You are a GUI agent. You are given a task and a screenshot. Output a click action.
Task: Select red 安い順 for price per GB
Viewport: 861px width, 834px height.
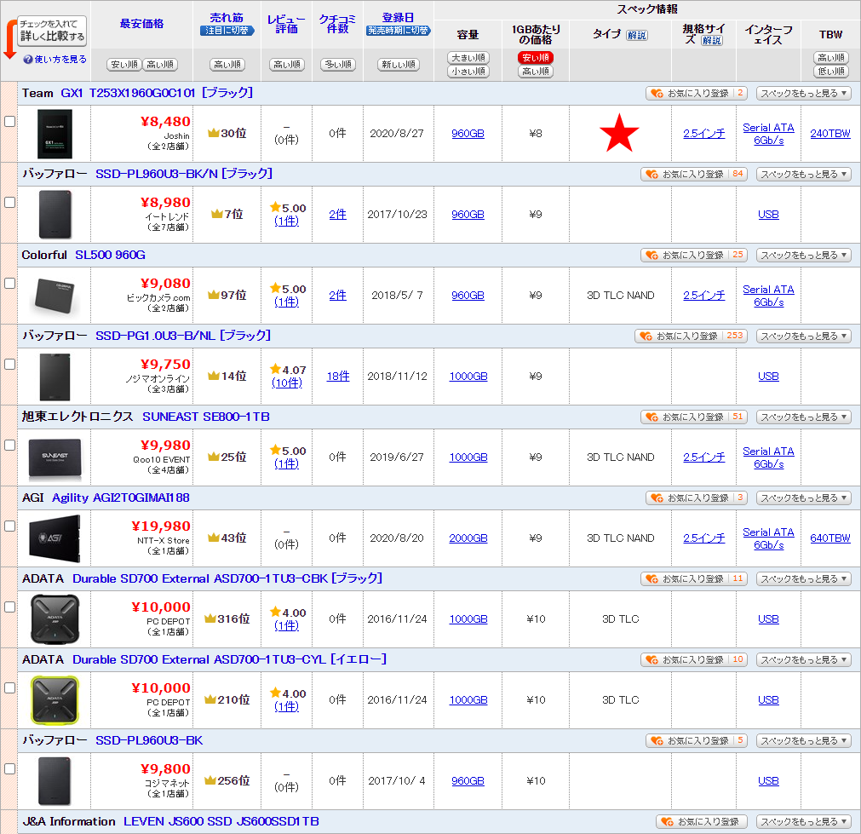point(536,58)
